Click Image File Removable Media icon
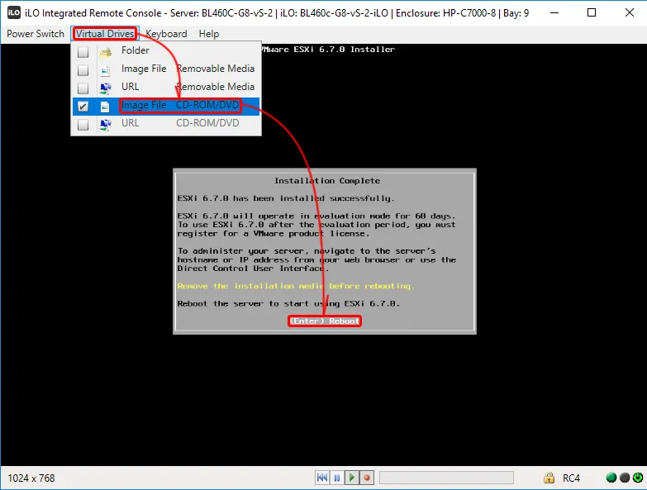Screen dimensions: 647x490 pos(105,70)
